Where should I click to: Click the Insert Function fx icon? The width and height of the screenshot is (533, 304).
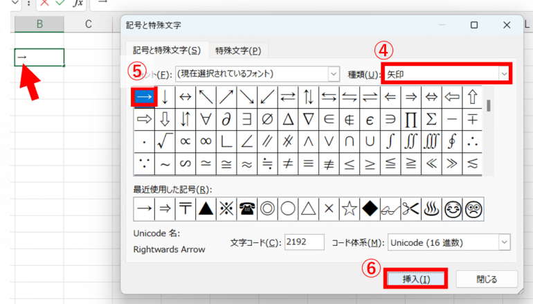tap(78, 3)
